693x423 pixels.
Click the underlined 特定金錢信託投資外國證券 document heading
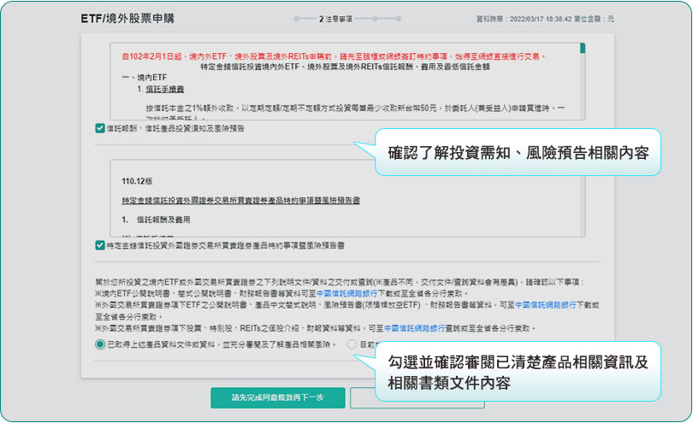(241, 201)
